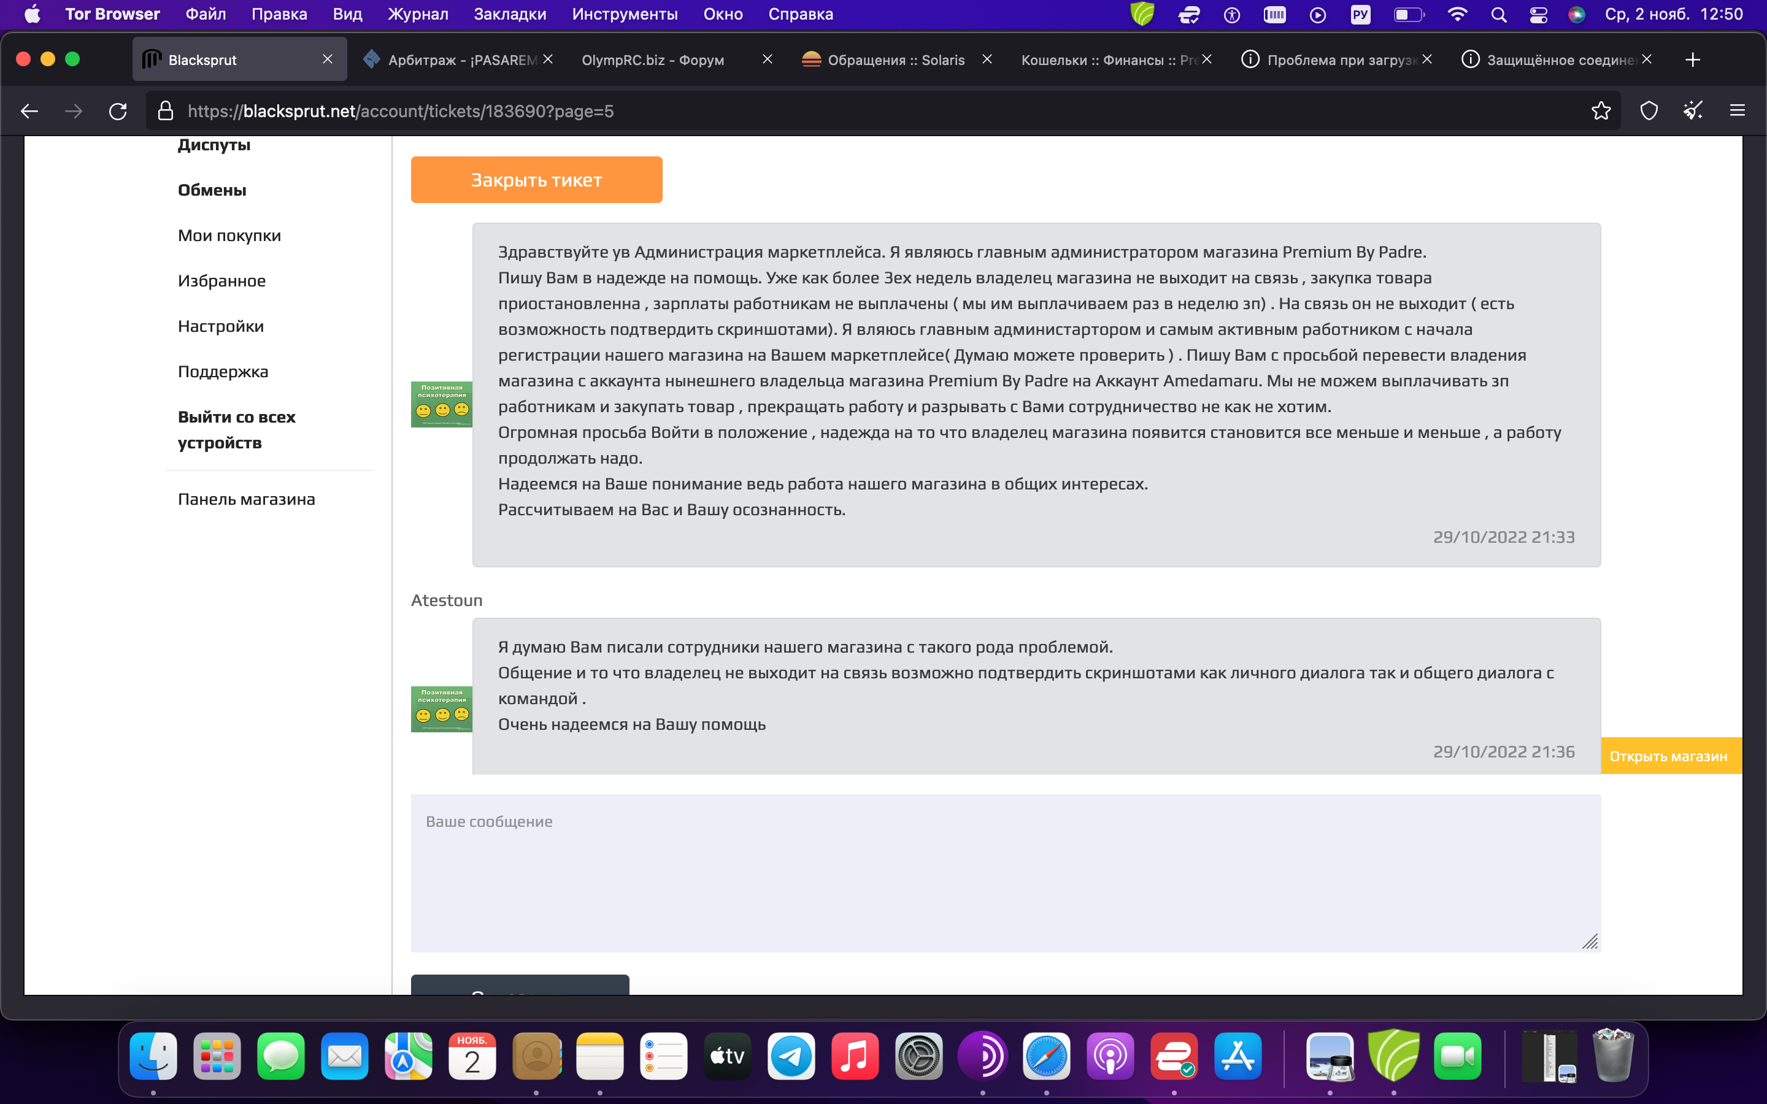Open the Tor shield security level icon

pyautogui.click(x=1649, y=111)
